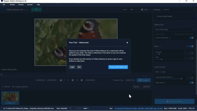Click the info icon next to Grain
This screenshot has width=197, height=111.
(160, 46)
